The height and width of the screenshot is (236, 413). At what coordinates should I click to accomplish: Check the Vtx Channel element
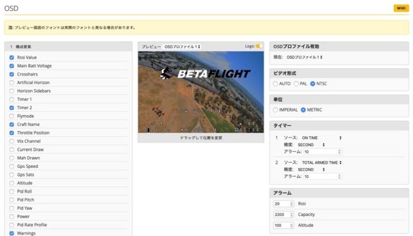click(x=12, y=141)
